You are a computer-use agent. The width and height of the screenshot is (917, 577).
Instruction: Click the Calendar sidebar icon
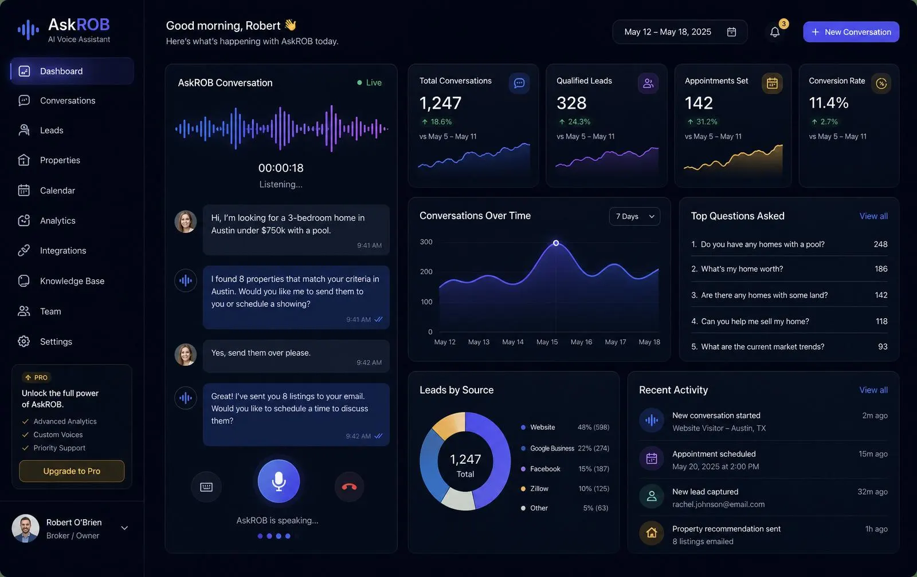pyautogui.click(x=24, y=190)
